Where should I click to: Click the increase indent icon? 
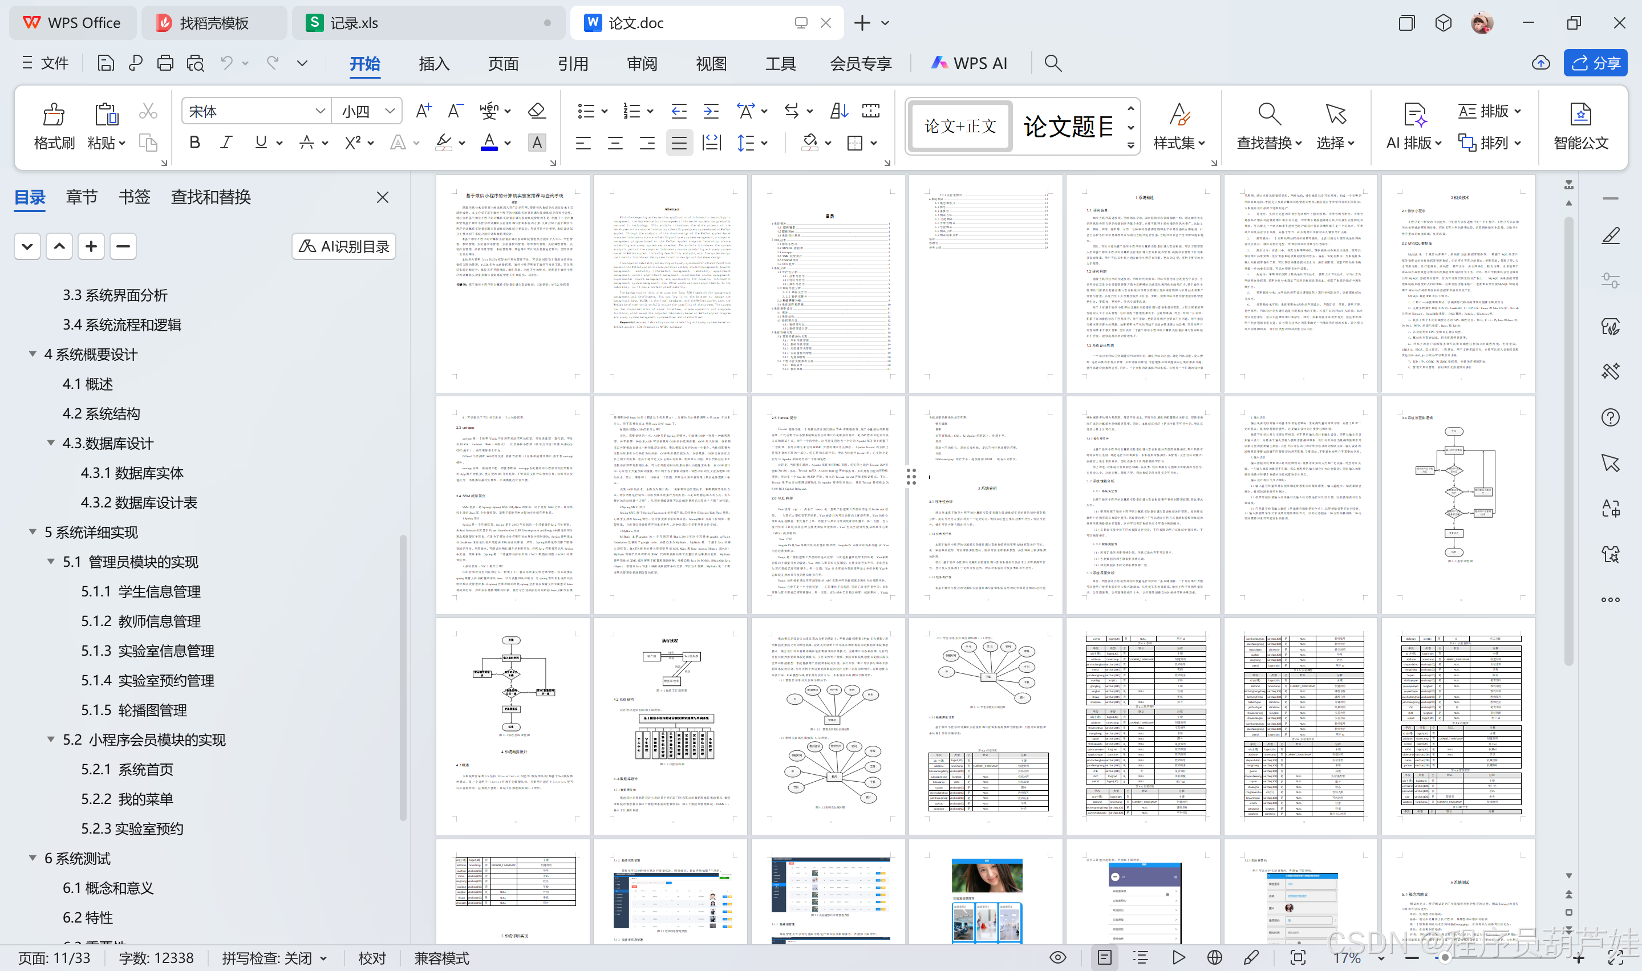711,111
